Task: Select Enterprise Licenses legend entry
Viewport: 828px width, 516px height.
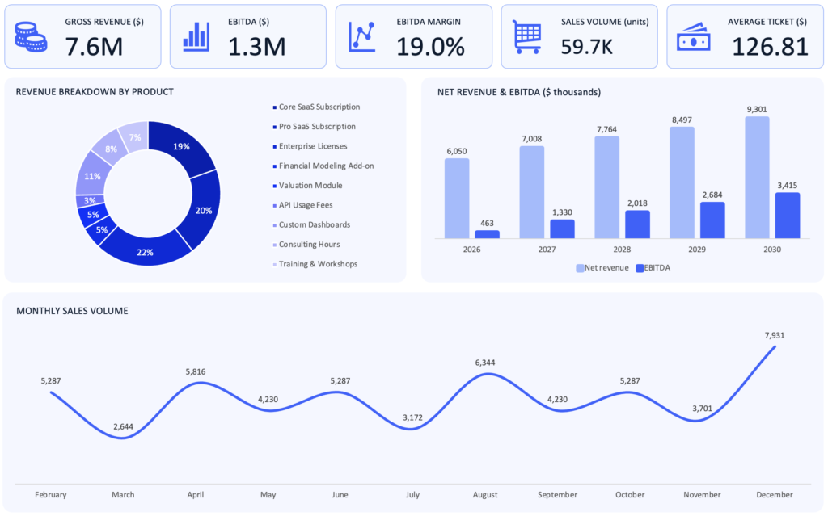Action: pos(312,146)
